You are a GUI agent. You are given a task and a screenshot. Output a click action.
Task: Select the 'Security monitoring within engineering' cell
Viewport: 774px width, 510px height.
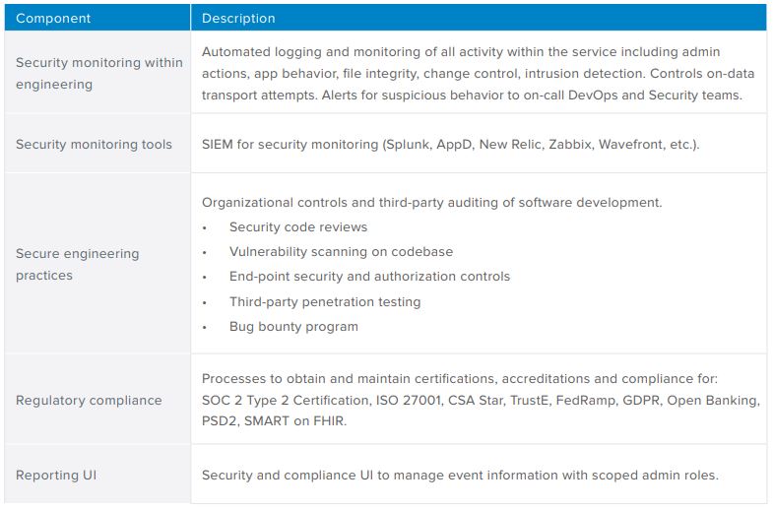[98, 74]
